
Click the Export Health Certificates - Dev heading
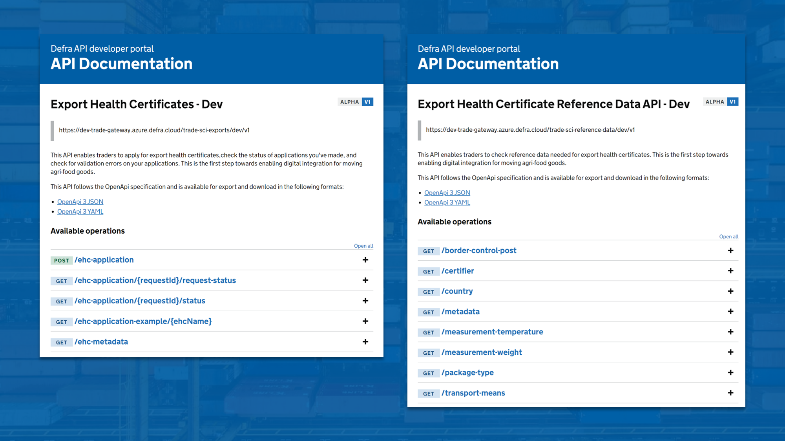tap(137, 104)
